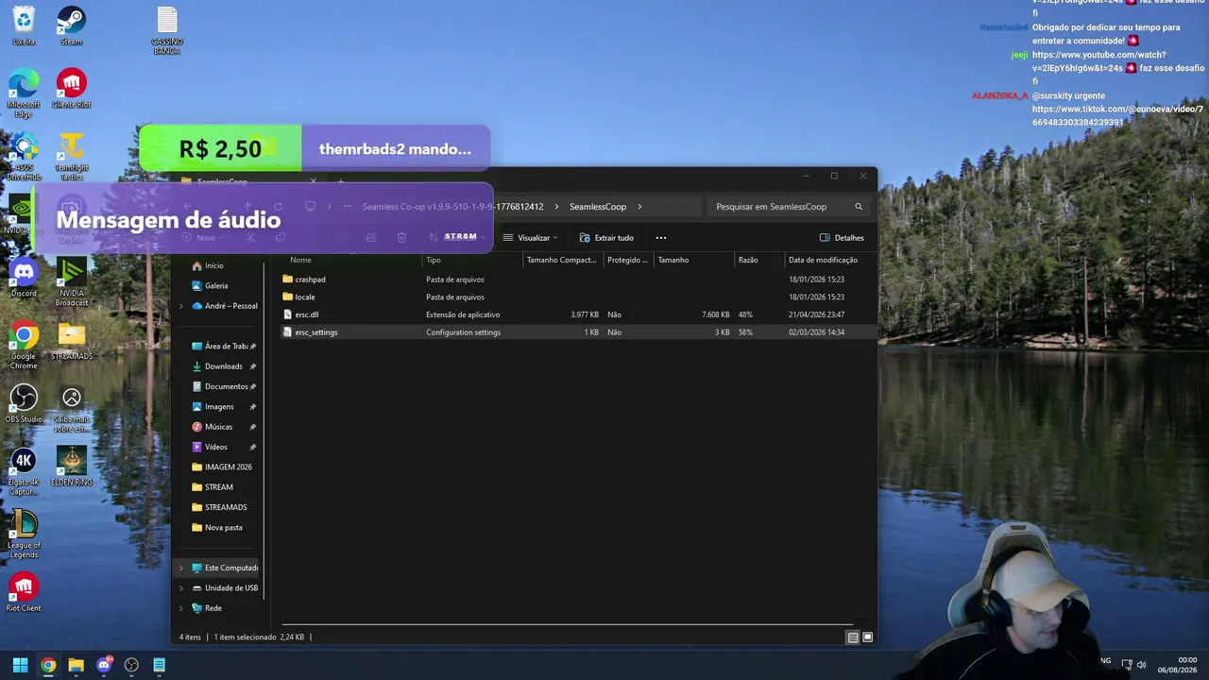Open Google Chrome desktop shortcut

point(24,346)
